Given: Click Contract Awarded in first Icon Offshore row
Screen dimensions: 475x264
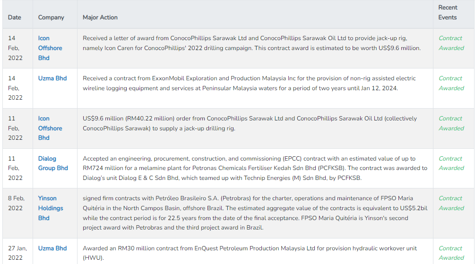Looking at the screenshot, I should coord(451,43).
